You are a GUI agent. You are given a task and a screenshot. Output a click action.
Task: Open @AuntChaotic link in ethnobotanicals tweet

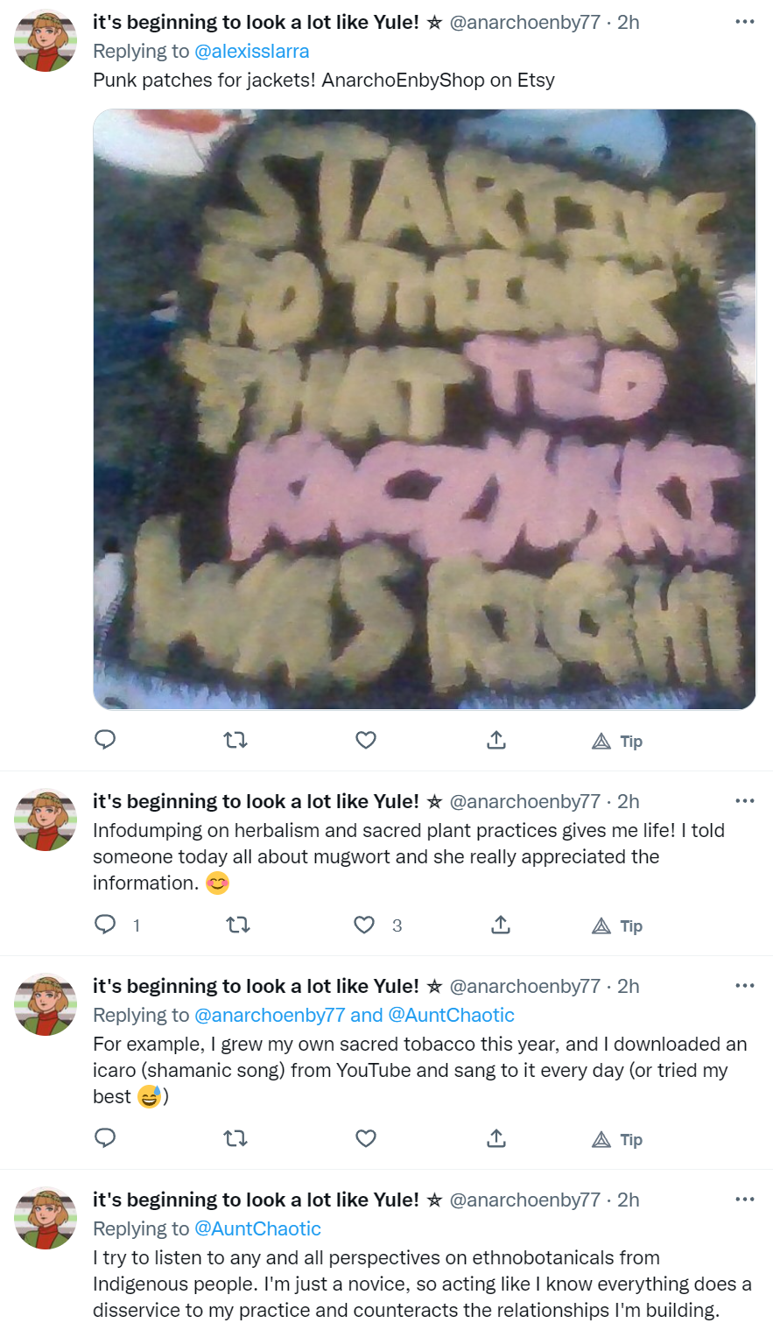258,1228
